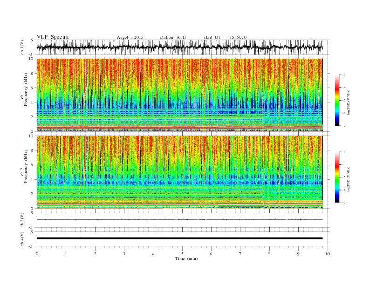Click the date text 'Aug.4 , 2015'
This screenshot has width=369, height=285.
[130, 37]
